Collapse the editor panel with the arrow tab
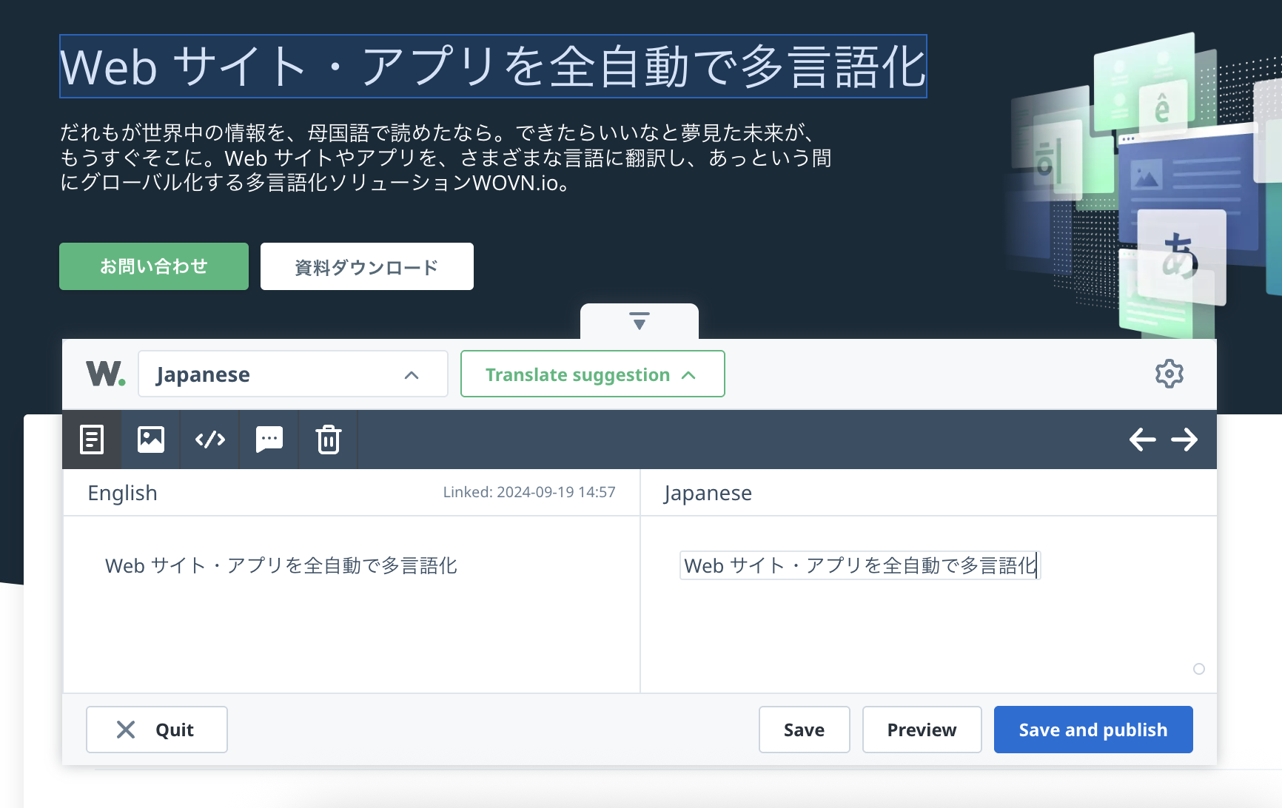 click(x=640, y=321)
